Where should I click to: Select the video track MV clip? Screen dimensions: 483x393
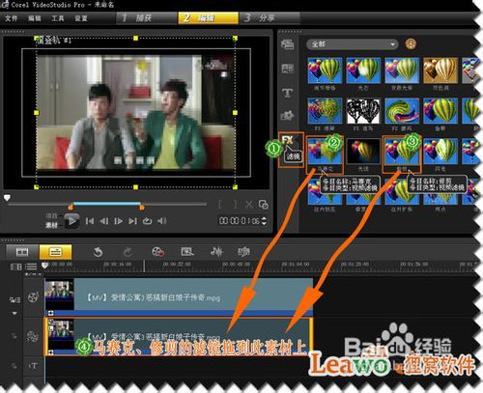coord(179,297)
